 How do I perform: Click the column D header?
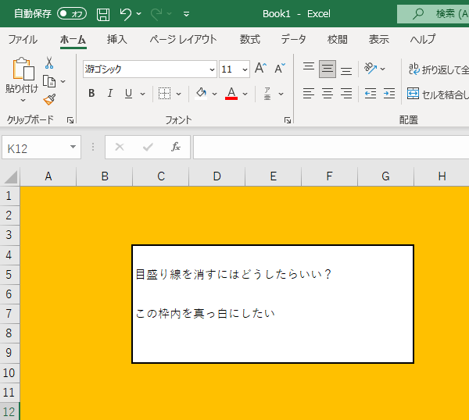point(217,177)
